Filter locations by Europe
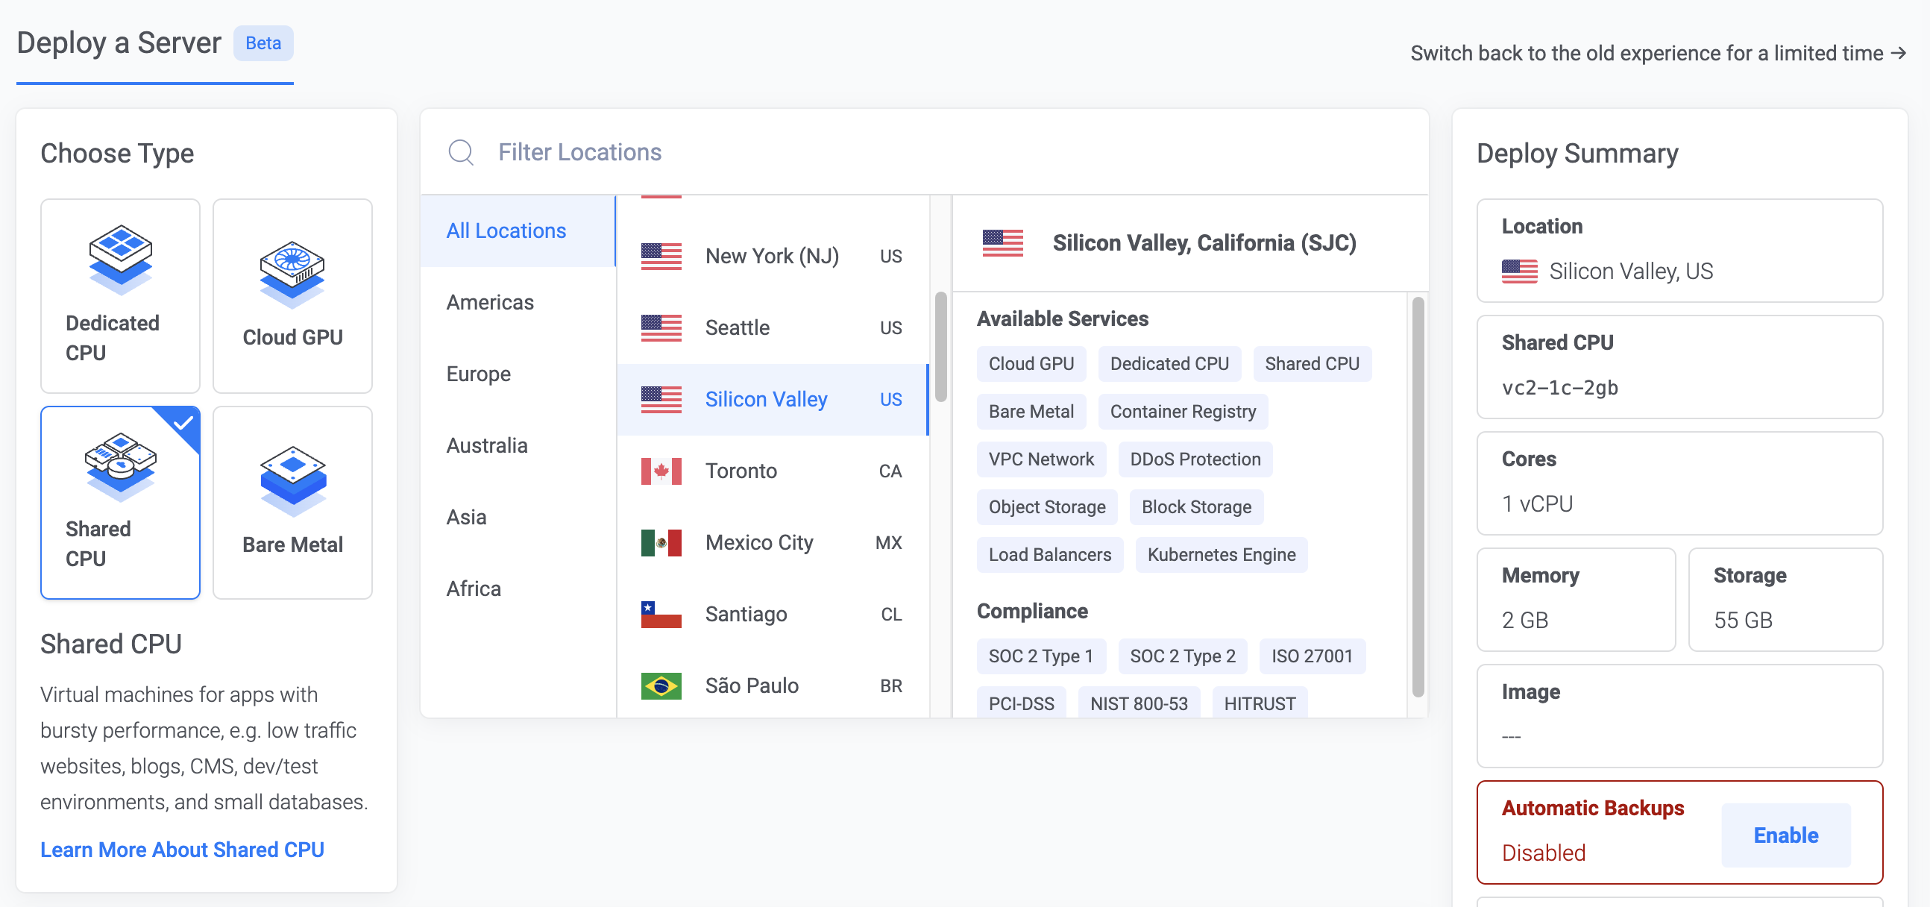This screenshot has width=1930, height=907. pos(518,374)
